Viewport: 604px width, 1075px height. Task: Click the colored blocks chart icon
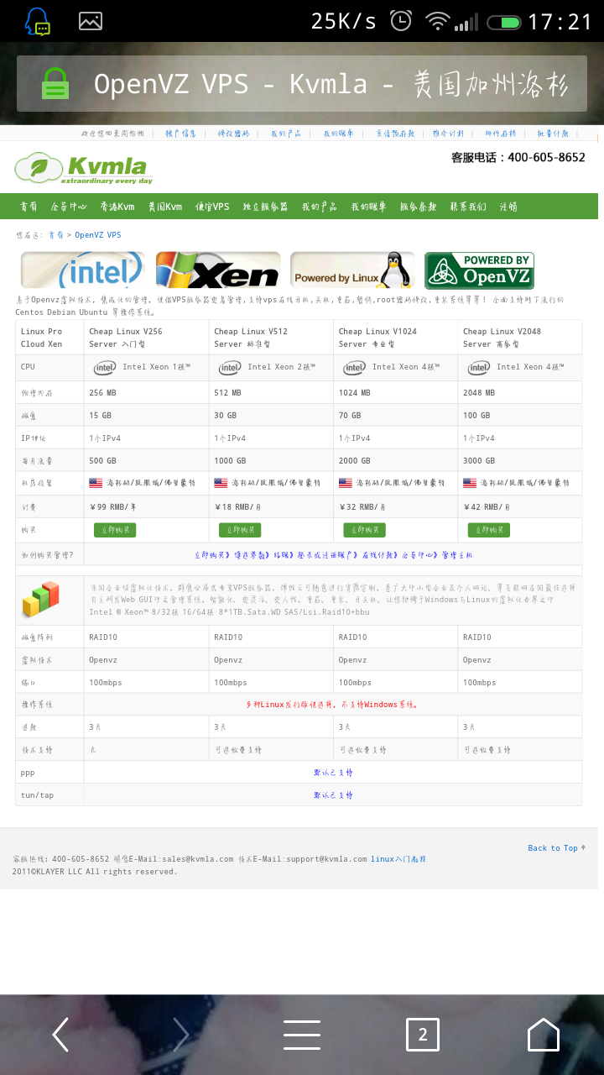tap(41, 600)
